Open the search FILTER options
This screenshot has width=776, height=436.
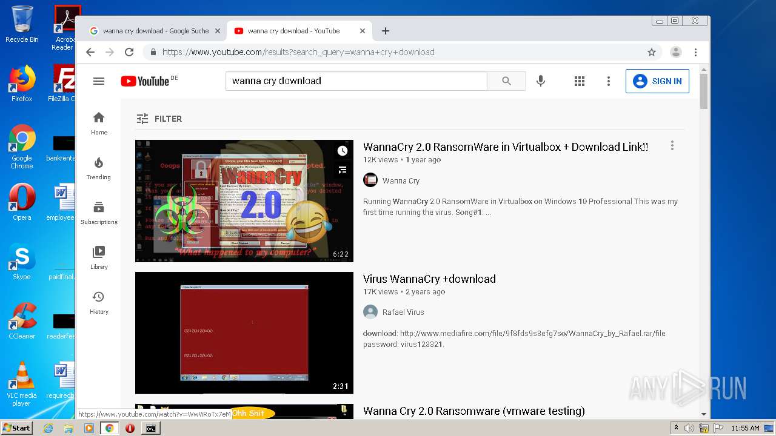coord(159,119)
